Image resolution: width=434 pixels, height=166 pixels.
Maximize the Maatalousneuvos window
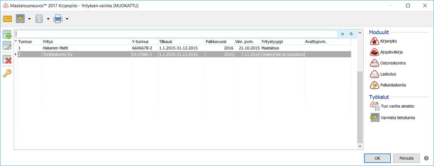click(x=408, y=5)
